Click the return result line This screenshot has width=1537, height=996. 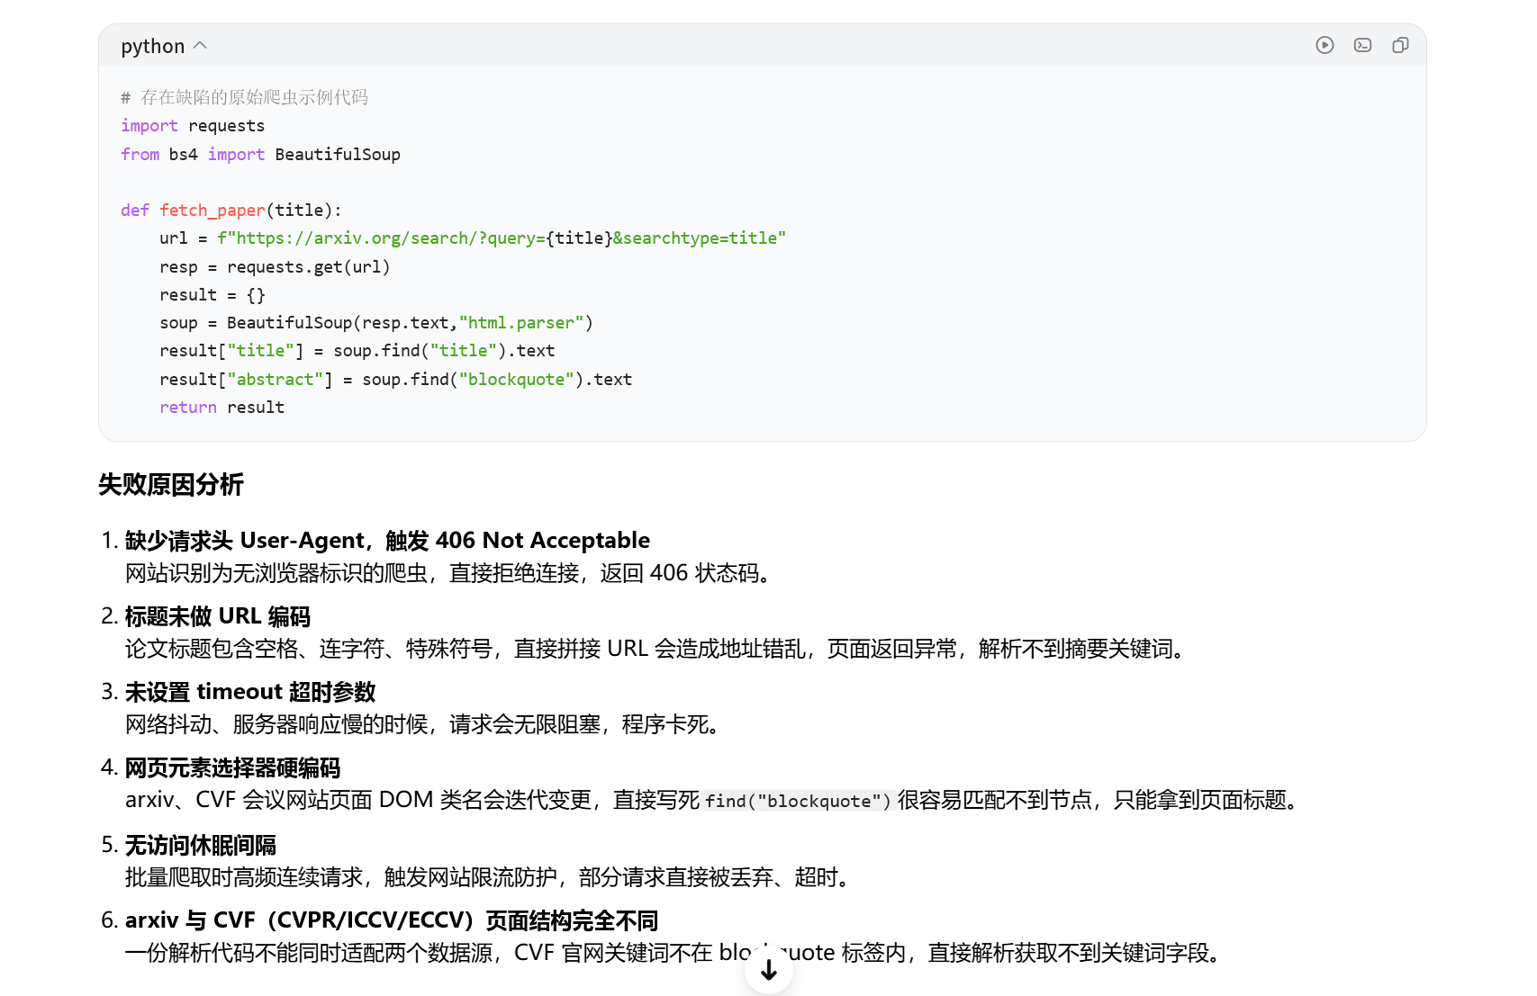[222, 408]
